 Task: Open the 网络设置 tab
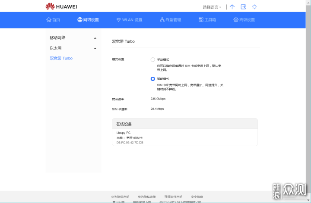pyautogui.click(x=88, y=20)
